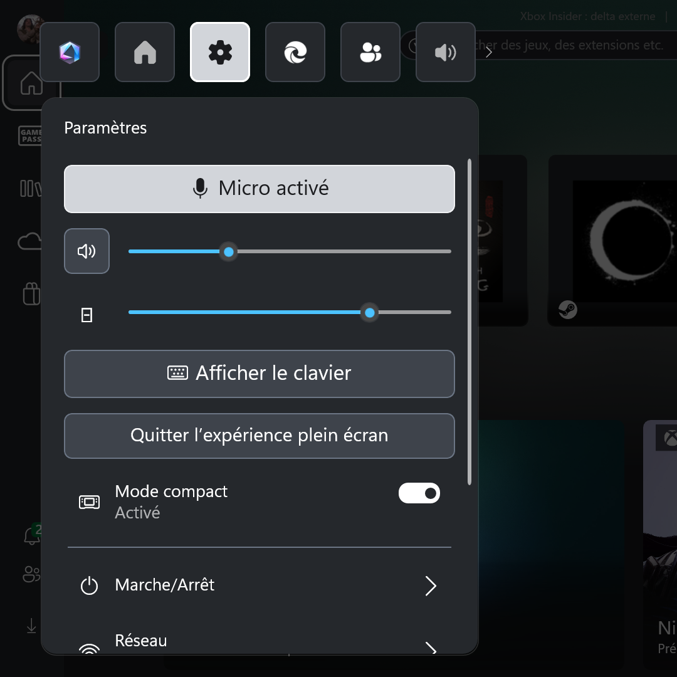The image size is (677, 677).
Task: Open the people/social widget icon
Action: (x=370, y=52)
